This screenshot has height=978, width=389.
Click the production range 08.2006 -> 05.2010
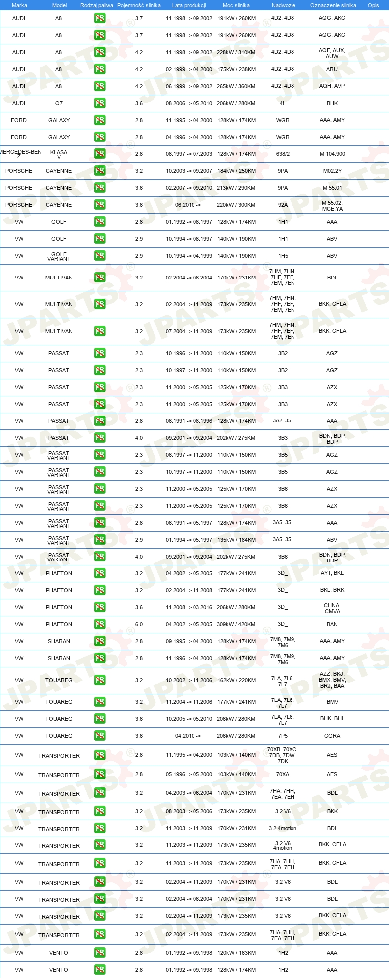tap(189, 103)
